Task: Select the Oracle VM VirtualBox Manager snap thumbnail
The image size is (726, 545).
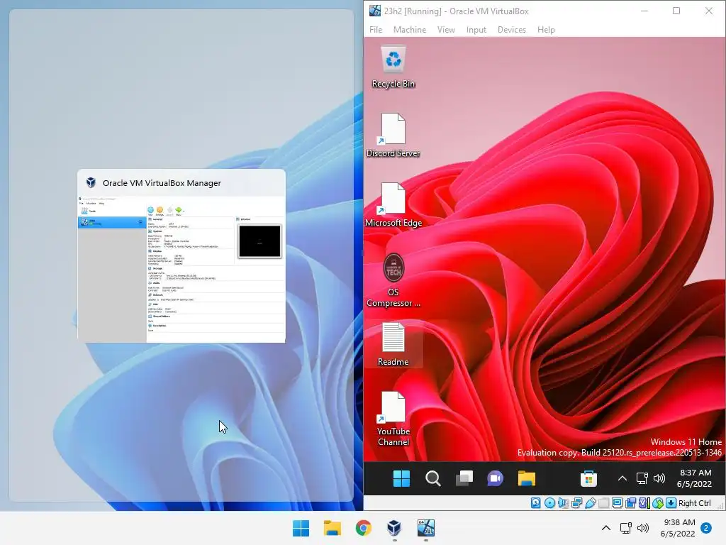Action: 181,255
